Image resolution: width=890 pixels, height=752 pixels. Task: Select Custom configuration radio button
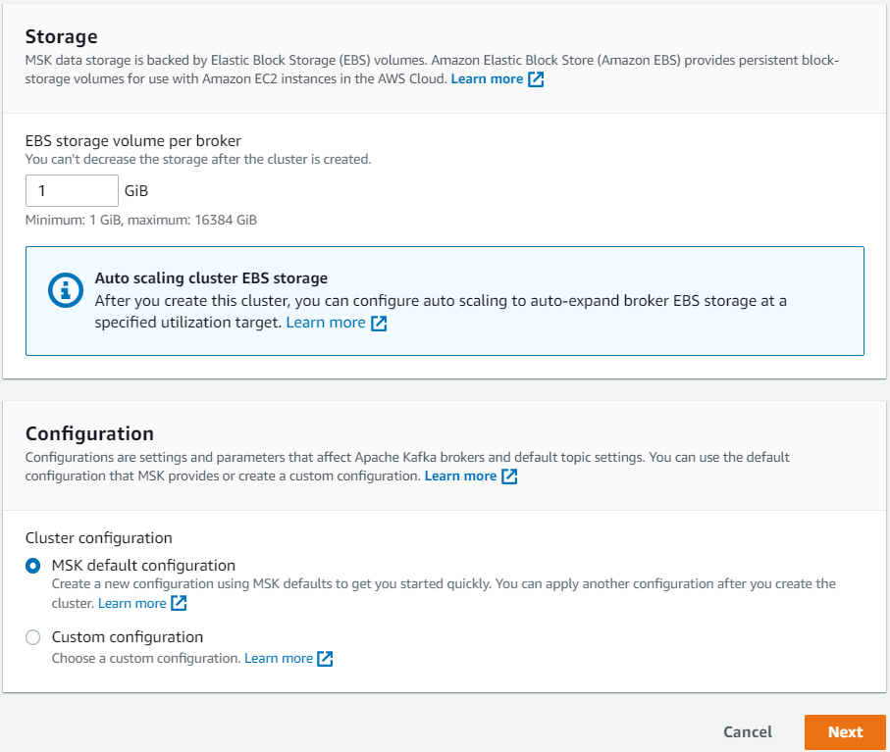coord(33,637)
